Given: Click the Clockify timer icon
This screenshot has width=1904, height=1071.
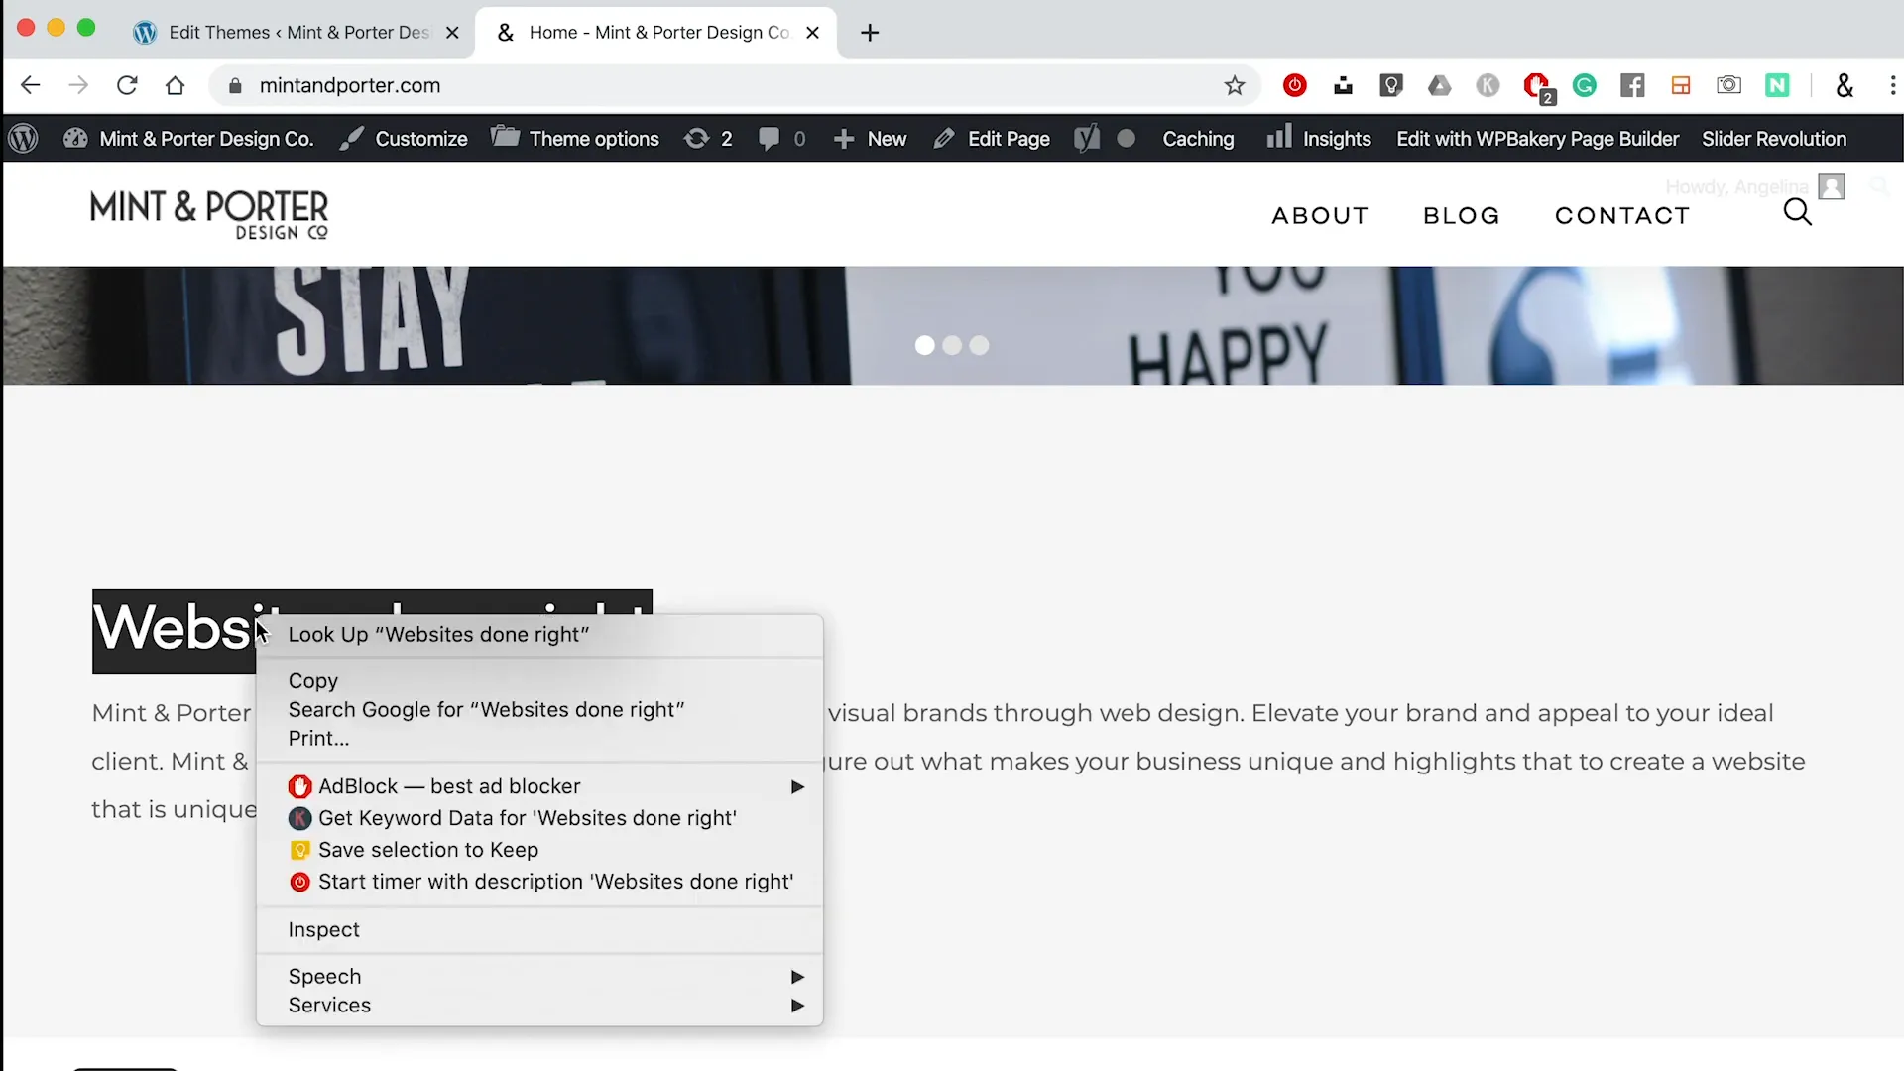Looking at the screenshot, I should [x=1293, y=85].
